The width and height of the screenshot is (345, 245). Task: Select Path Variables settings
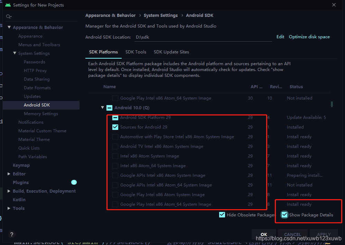click(32, 156)
